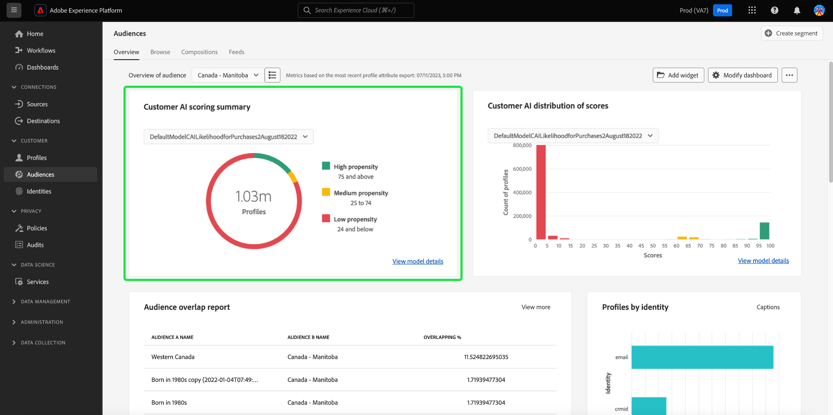Collapse the Customer section
The height and width of the screenshot is (415, 833).
14,141
